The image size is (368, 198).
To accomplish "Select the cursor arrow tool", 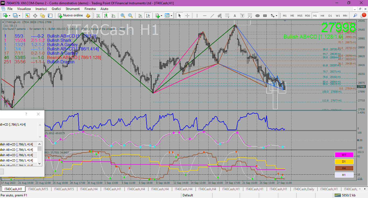I will click(x=180, y=16).
